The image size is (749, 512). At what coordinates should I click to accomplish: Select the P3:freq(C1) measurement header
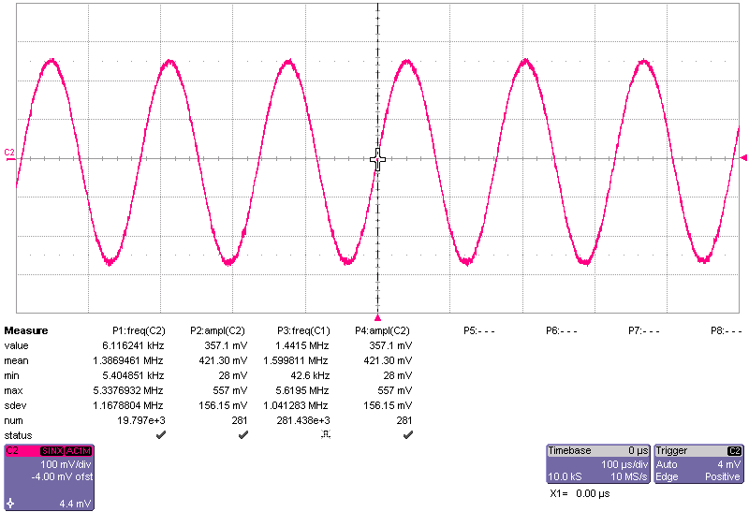pyautogui.click(x=302, y=330)
